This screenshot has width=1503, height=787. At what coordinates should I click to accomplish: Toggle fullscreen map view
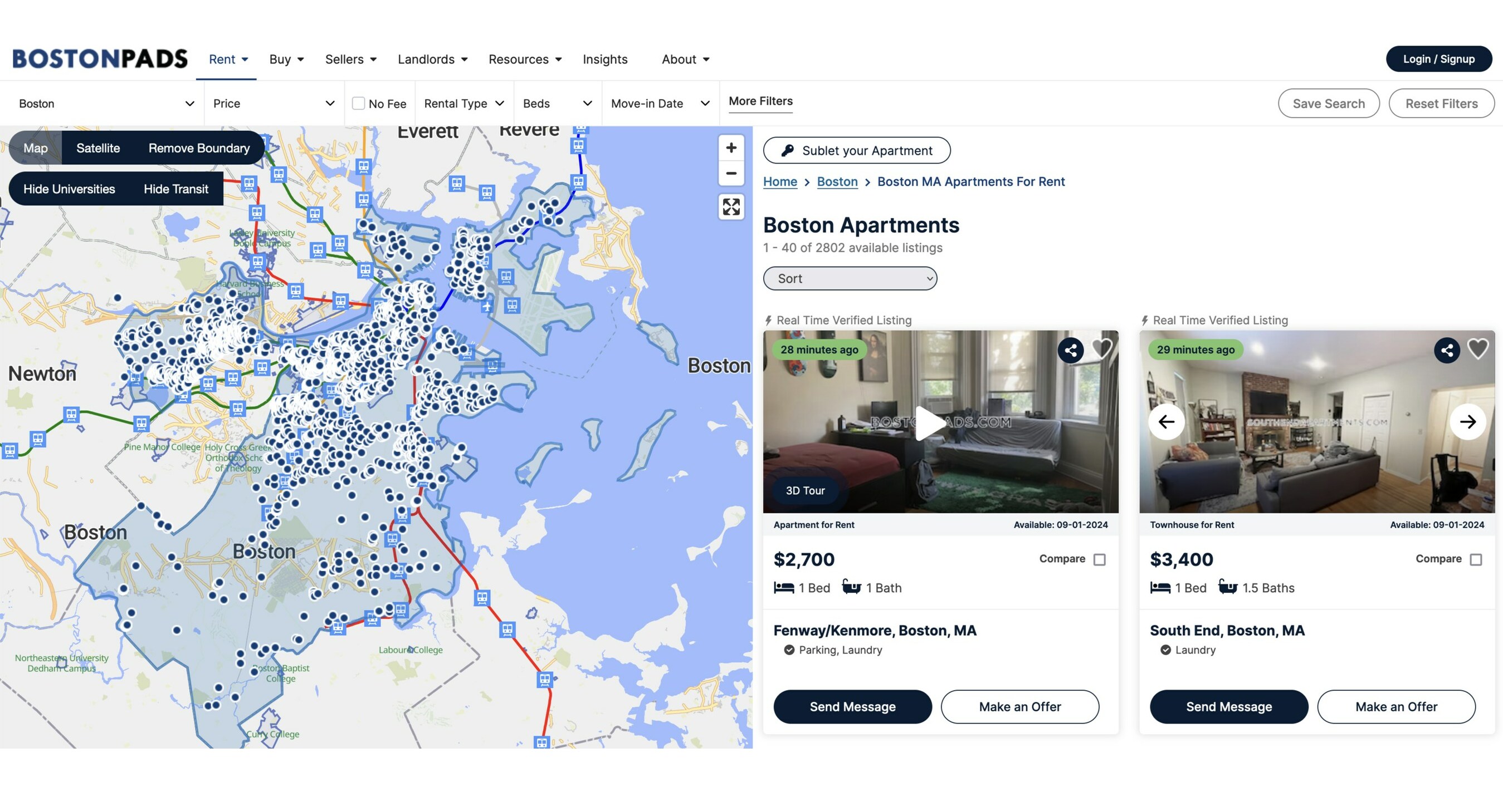click(730, 207)
